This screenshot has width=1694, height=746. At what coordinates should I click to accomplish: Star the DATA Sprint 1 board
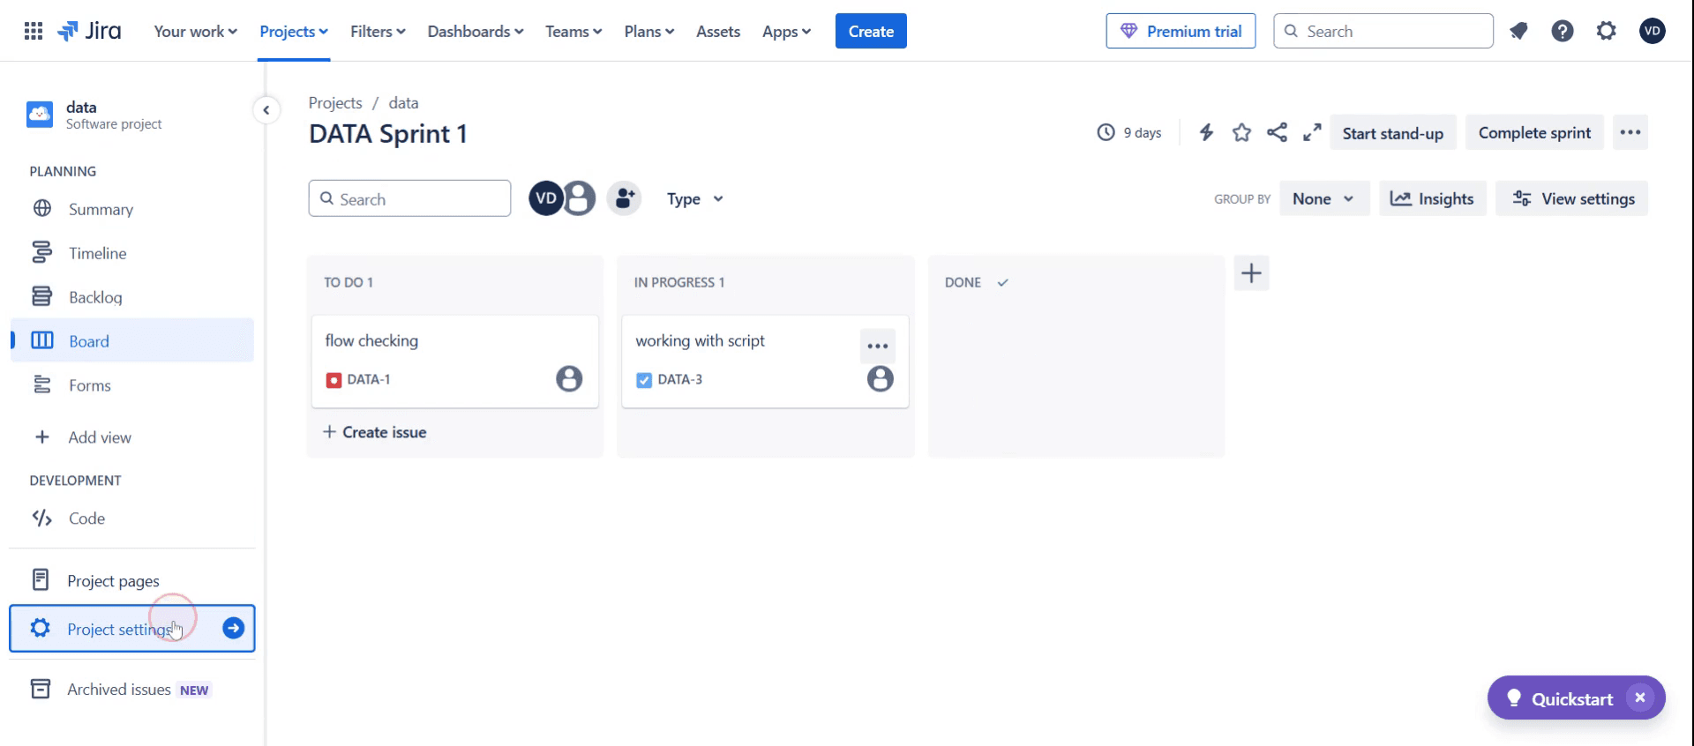click(x=1241, y=132)
